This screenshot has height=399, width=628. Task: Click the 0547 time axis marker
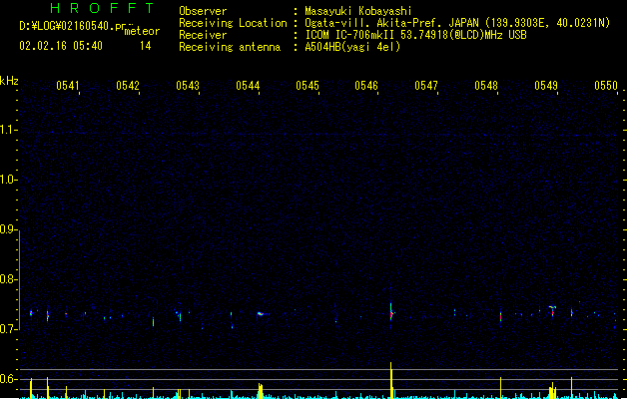click(x=426, y=86)
